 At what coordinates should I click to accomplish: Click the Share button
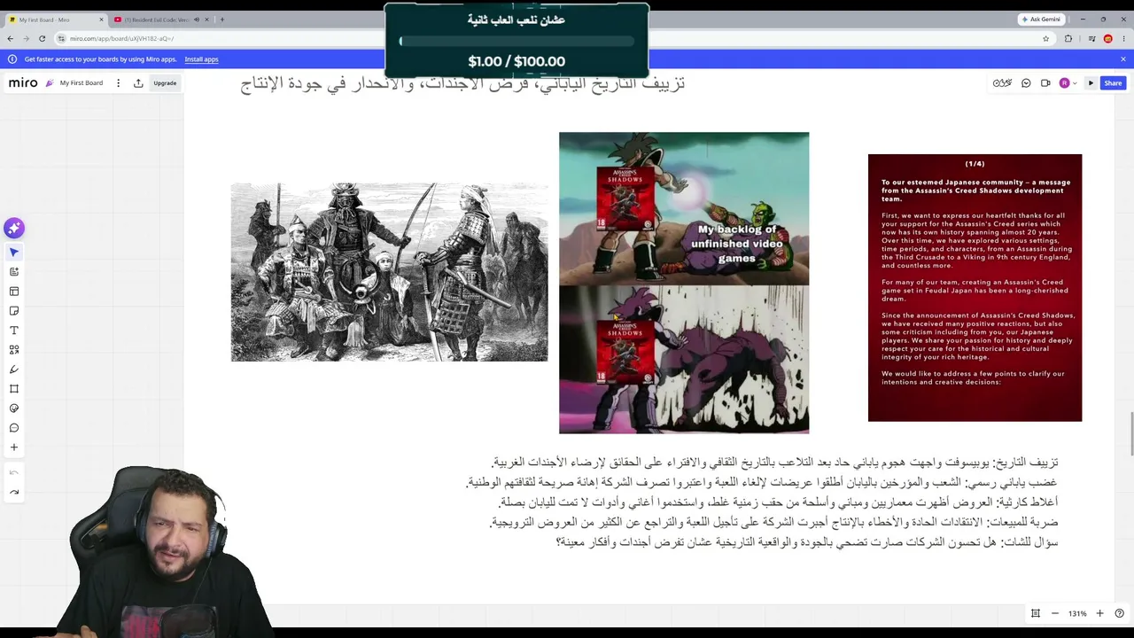[x=1113, y=83]
